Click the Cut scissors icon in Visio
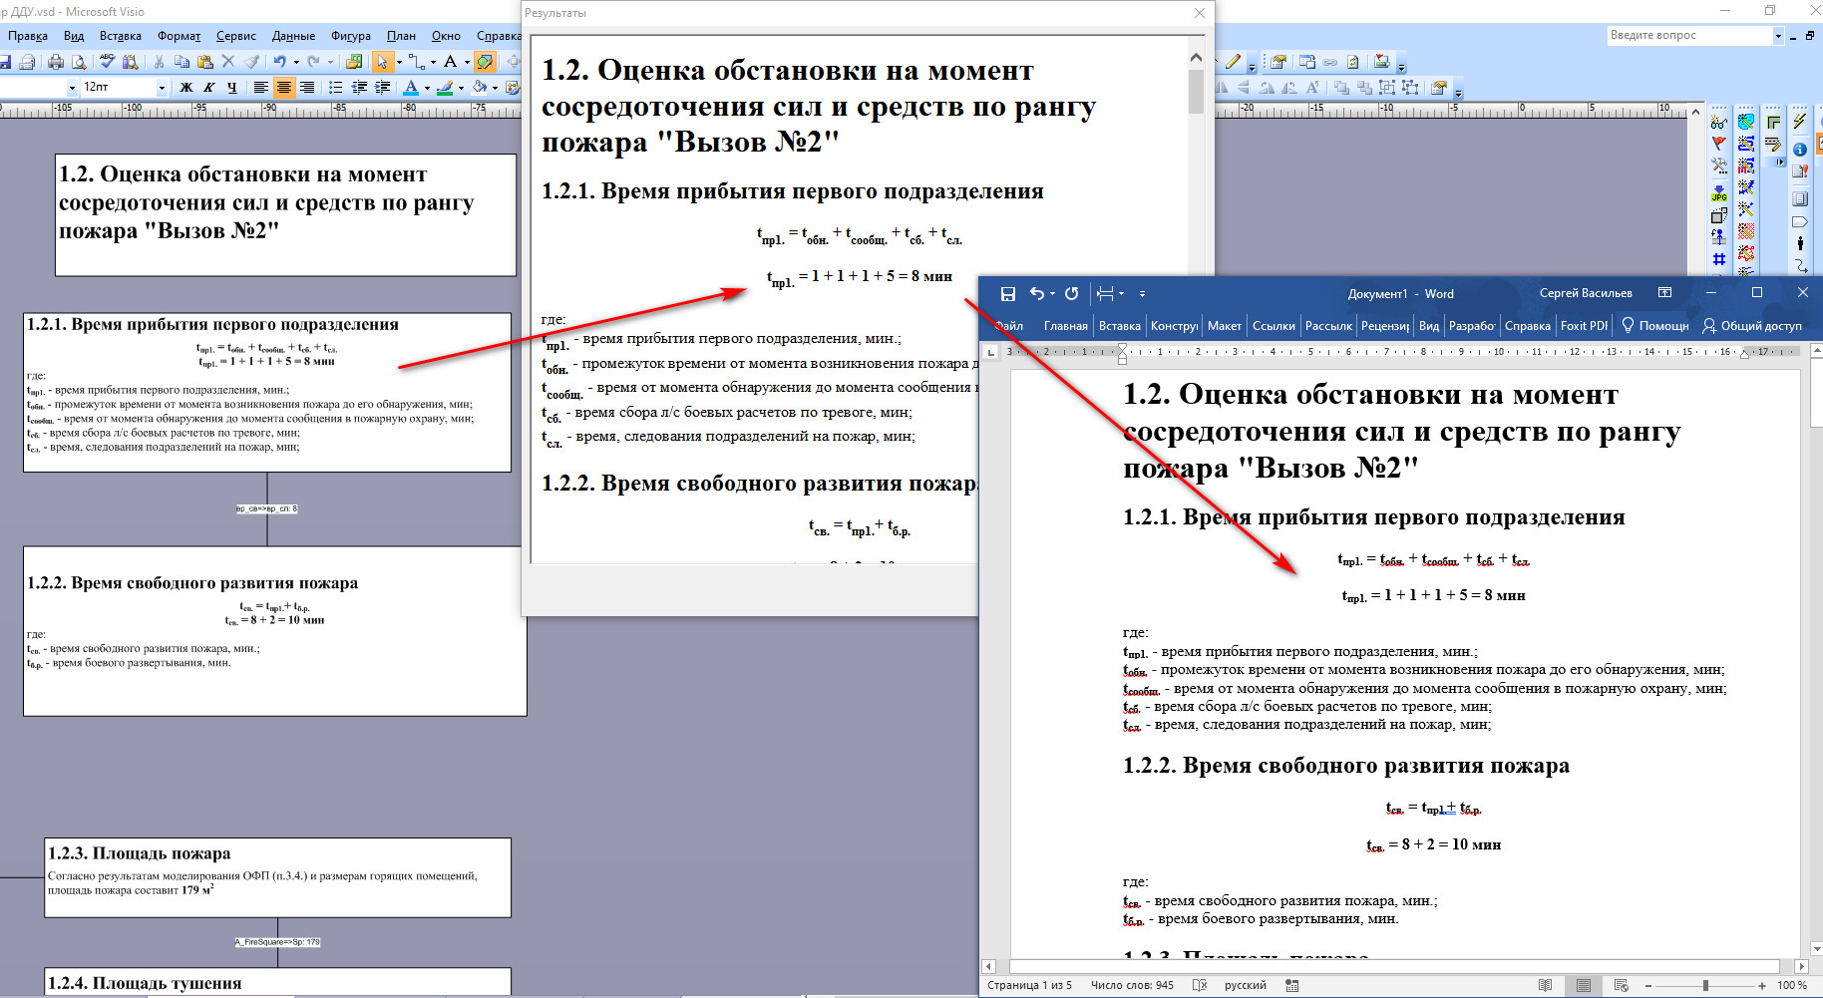The width and height of the screenshot is (1823, 998). [x=159, y=62]
